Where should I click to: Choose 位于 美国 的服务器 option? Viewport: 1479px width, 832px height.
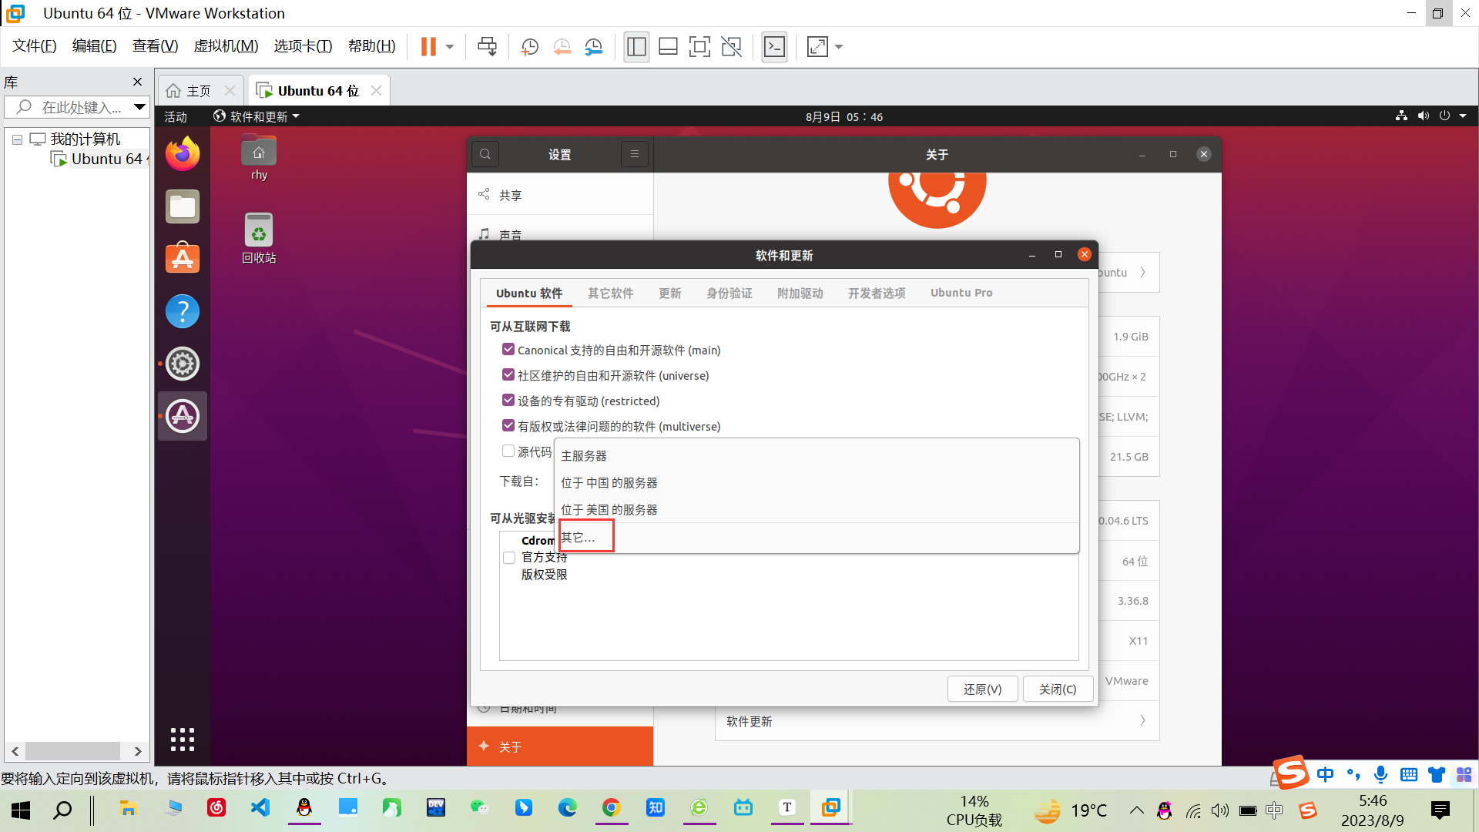817,510
